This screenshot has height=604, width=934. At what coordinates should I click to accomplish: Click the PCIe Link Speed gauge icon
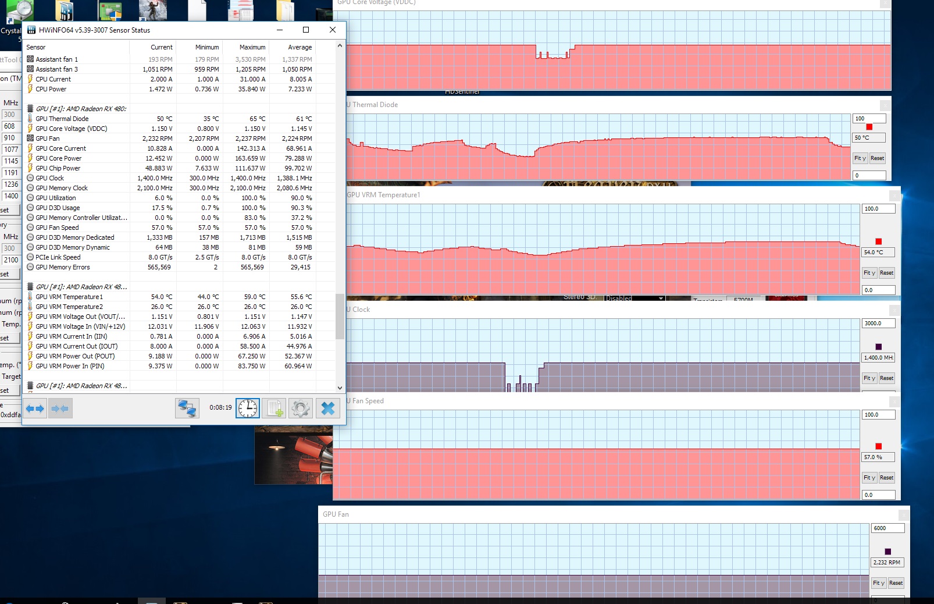tap(30, 257)
